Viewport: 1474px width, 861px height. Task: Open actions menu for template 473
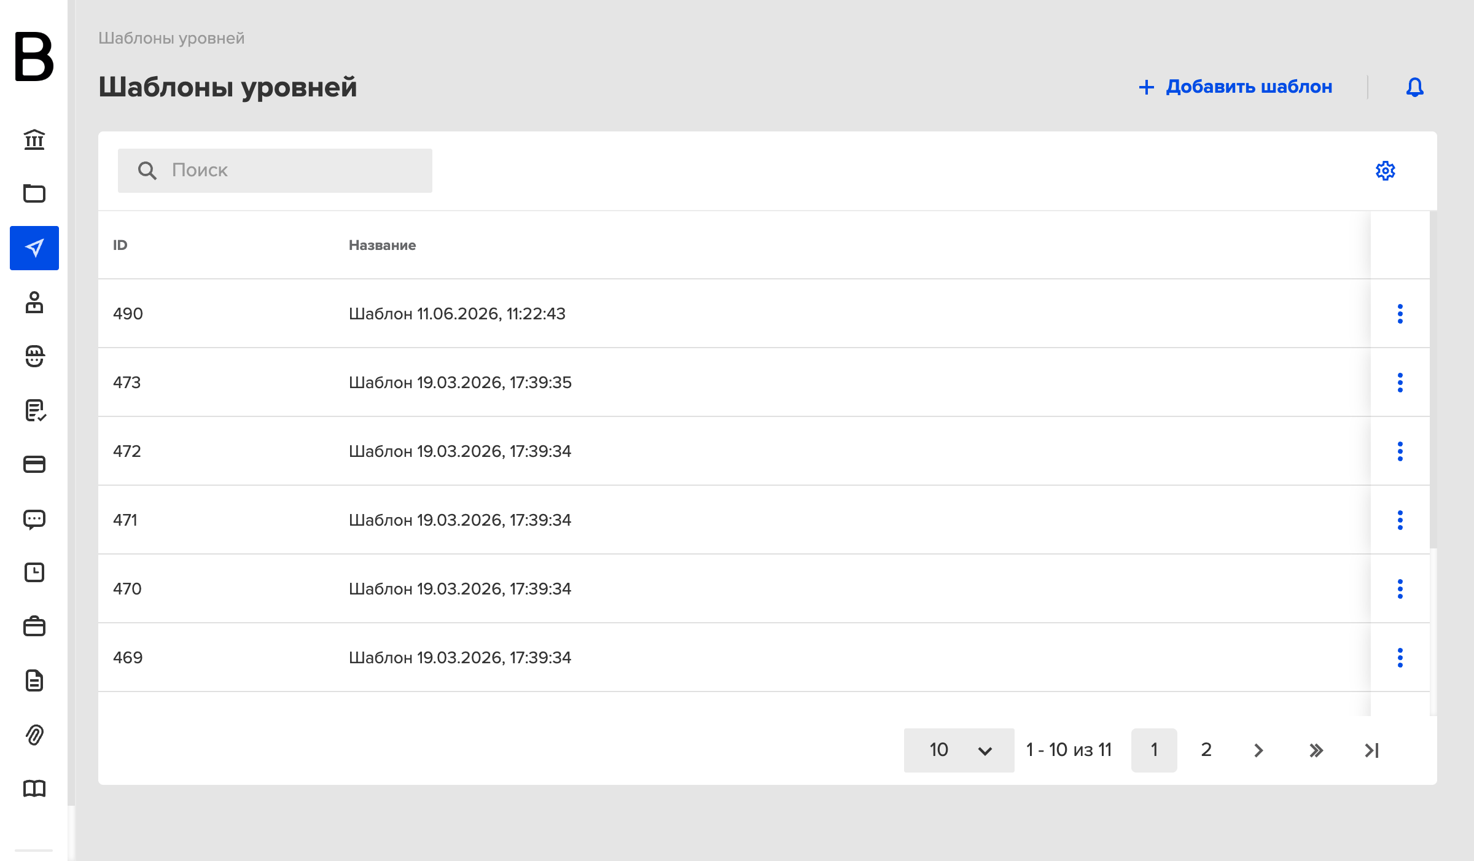click(1400, 383)
